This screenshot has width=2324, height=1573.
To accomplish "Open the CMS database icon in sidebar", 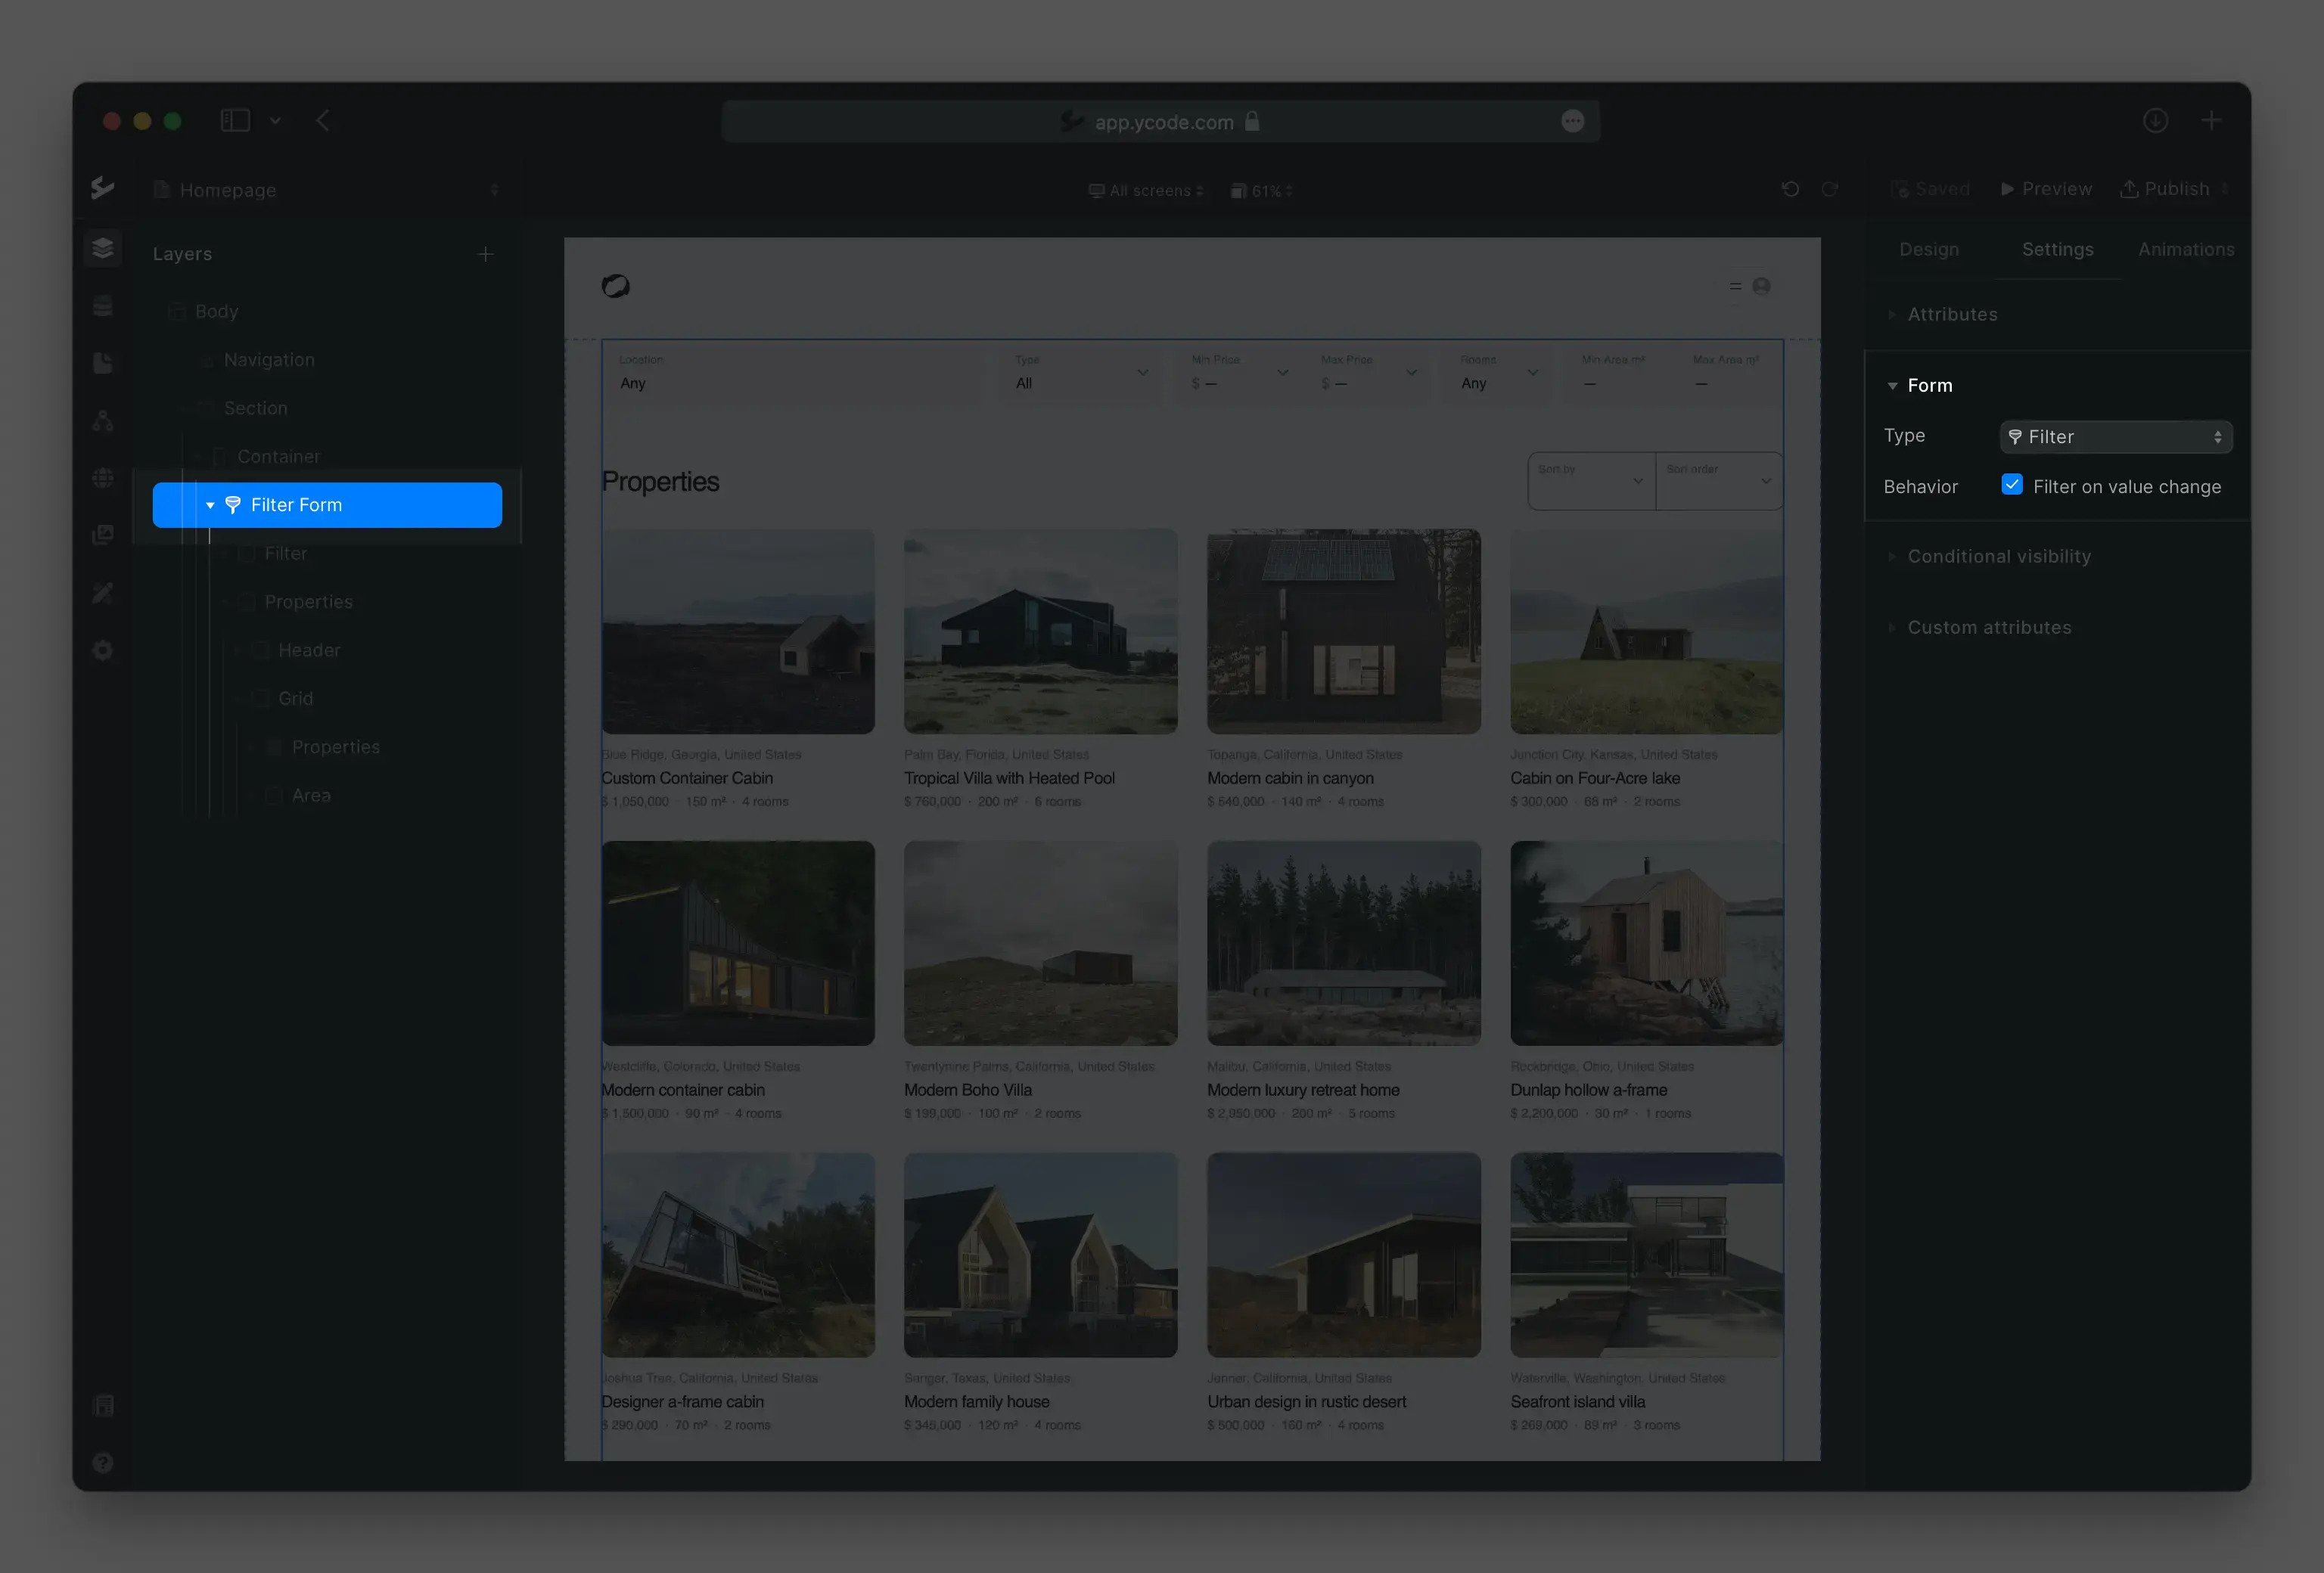I will (x=102, y=306).
